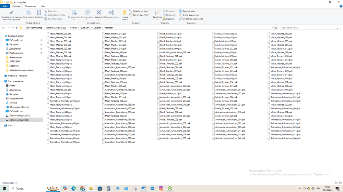Select Локальный диск (C:) in navigation pane
The height and width of the screenshot is (192, 343).
click(19, 115)
